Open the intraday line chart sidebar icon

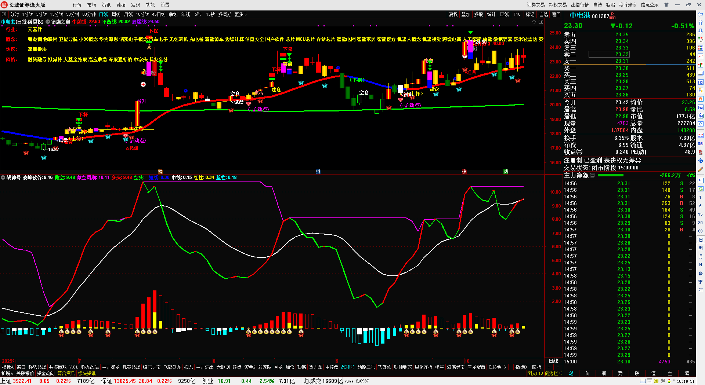(x=700, y=56)
